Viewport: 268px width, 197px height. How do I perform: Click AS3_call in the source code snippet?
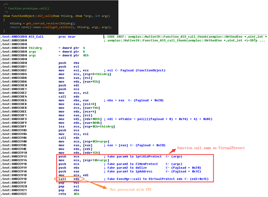(44, 16)
